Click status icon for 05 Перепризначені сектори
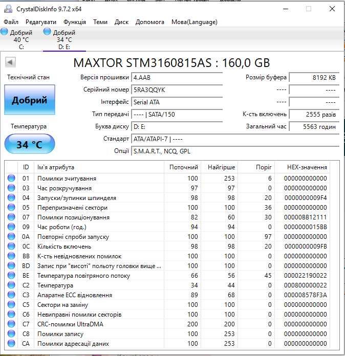The image size is (345, 356). pyautogui.click(x=11, y=207)
